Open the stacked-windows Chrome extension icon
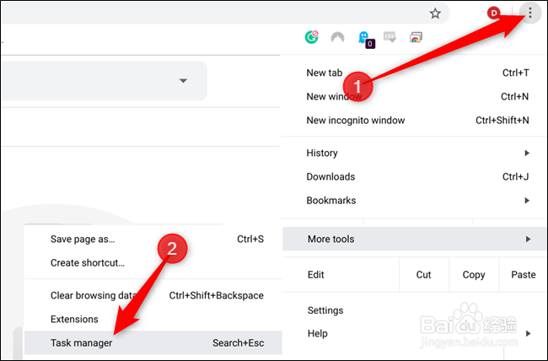 [416, 37]
